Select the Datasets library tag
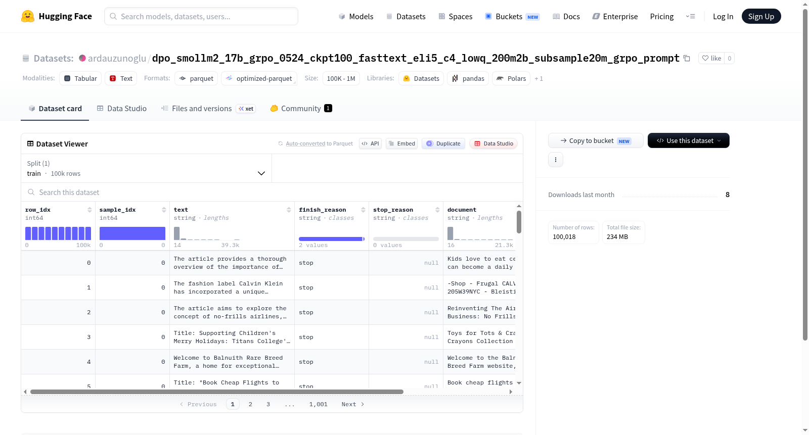The width and height of the screenshot is (809, 435). tap(421, 78)
